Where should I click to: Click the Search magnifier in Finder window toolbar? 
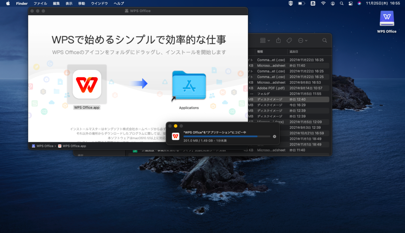pos(325,40)
